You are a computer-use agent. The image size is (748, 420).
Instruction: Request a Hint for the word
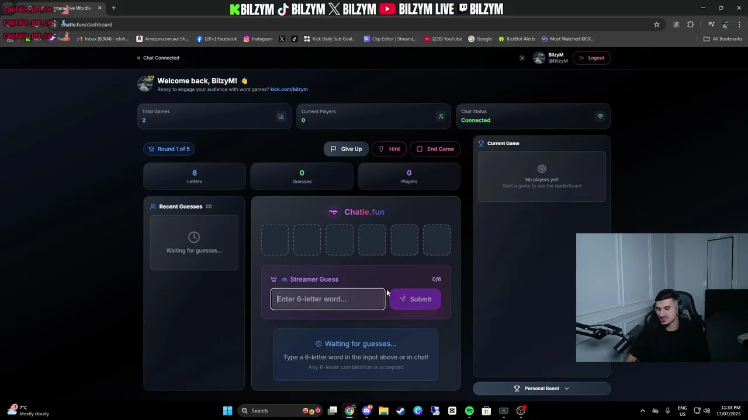[389, 149]
